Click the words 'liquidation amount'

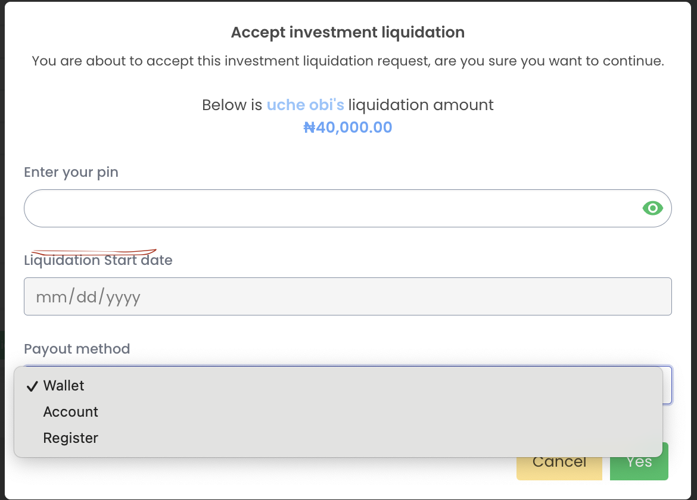pos(421,105)
